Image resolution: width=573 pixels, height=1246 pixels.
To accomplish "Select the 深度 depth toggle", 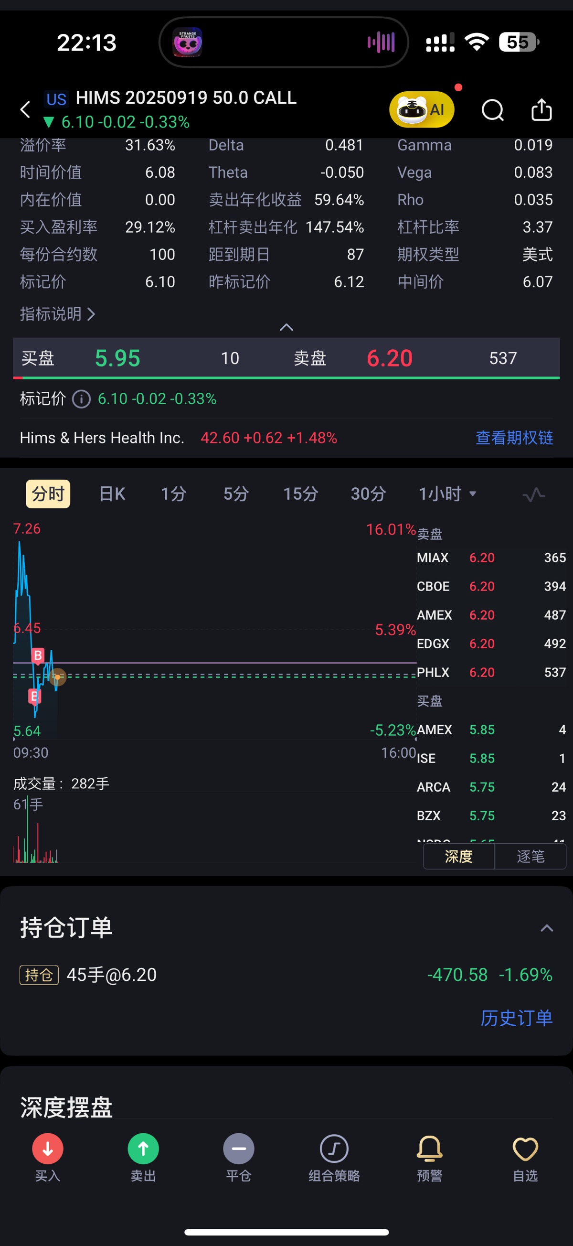I will tap(459, 857).
